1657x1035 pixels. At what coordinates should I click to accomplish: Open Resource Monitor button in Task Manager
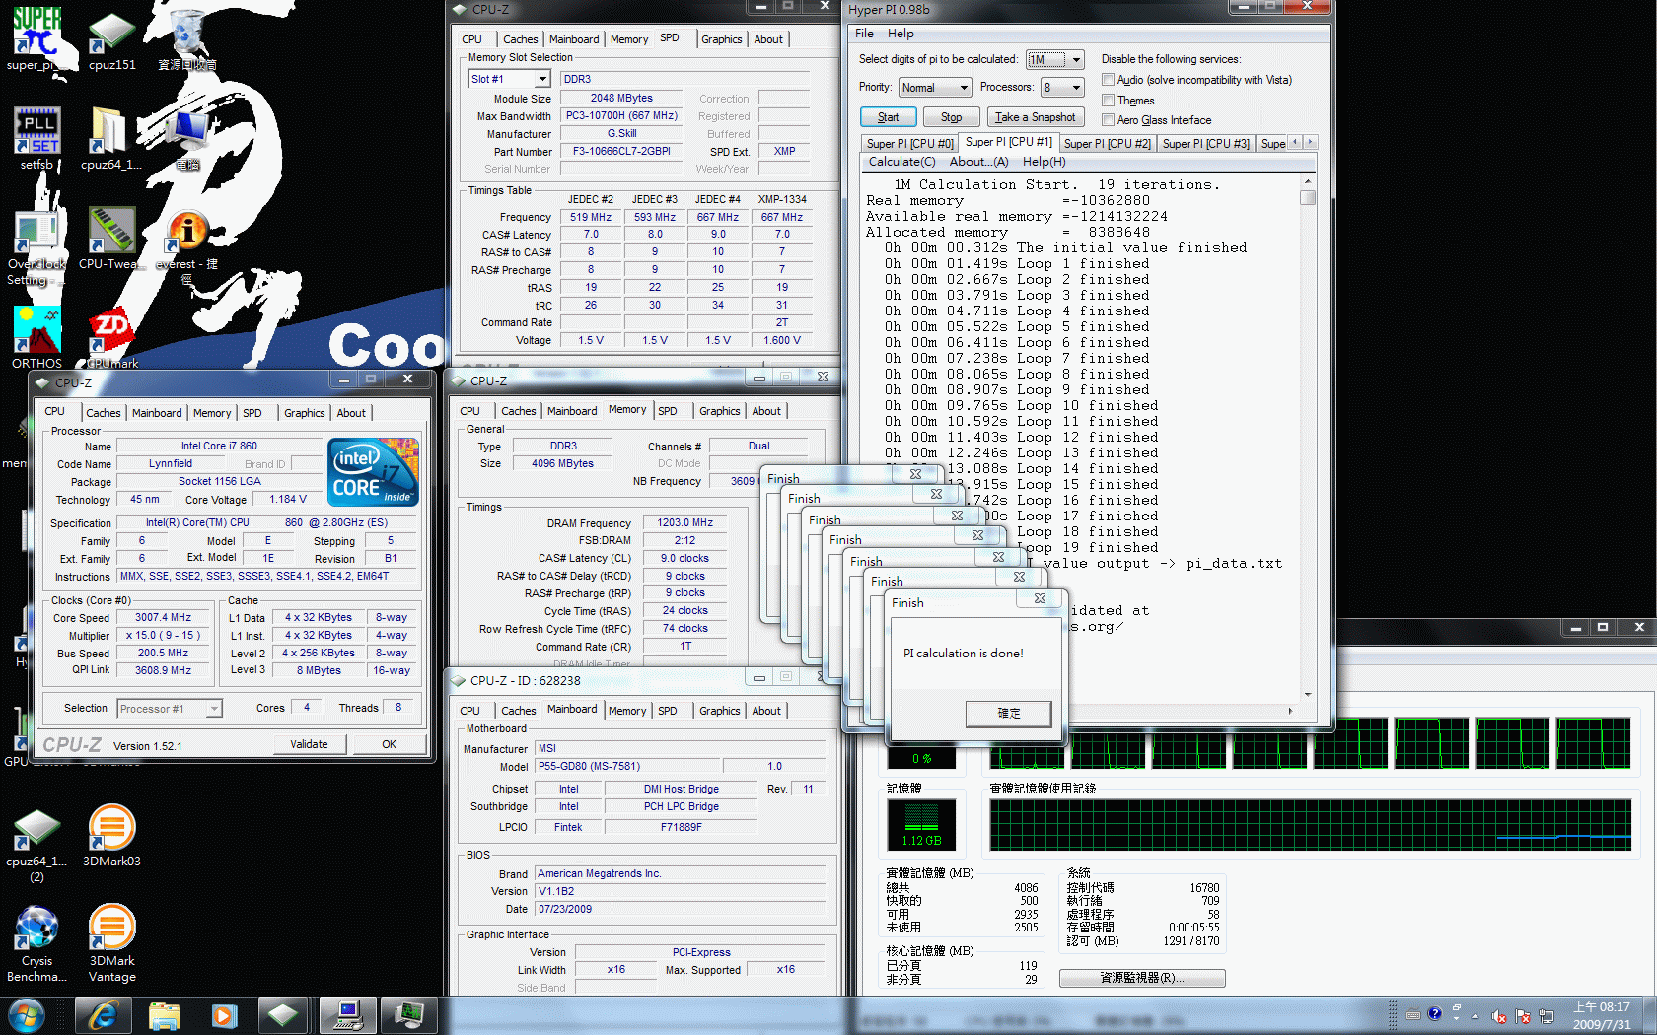tap(1142, 978)
